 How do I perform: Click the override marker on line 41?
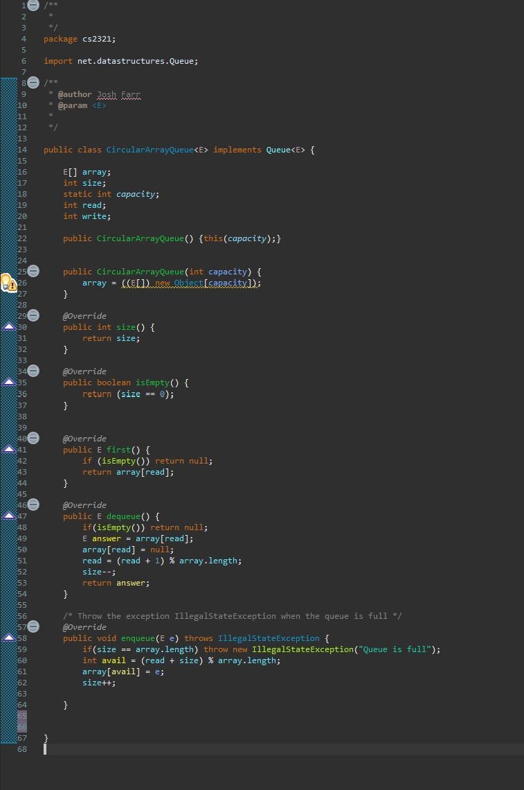coord(9,450)
